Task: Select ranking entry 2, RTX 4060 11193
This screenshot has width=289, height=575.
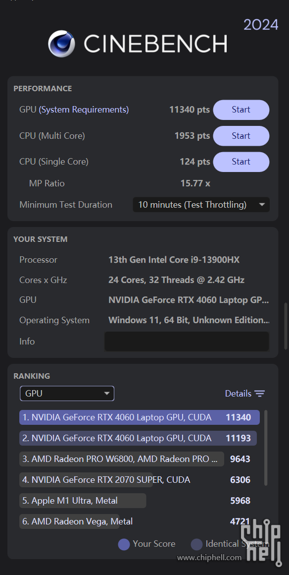Action: 138,438
